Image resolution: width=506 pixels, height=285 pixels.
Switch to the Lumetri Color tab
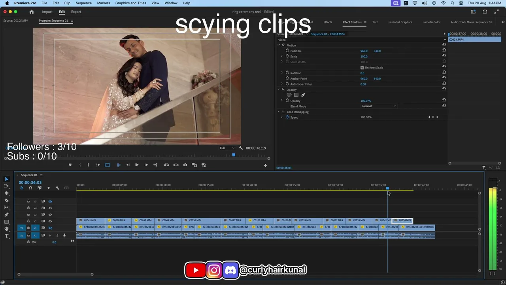(431, 22)
